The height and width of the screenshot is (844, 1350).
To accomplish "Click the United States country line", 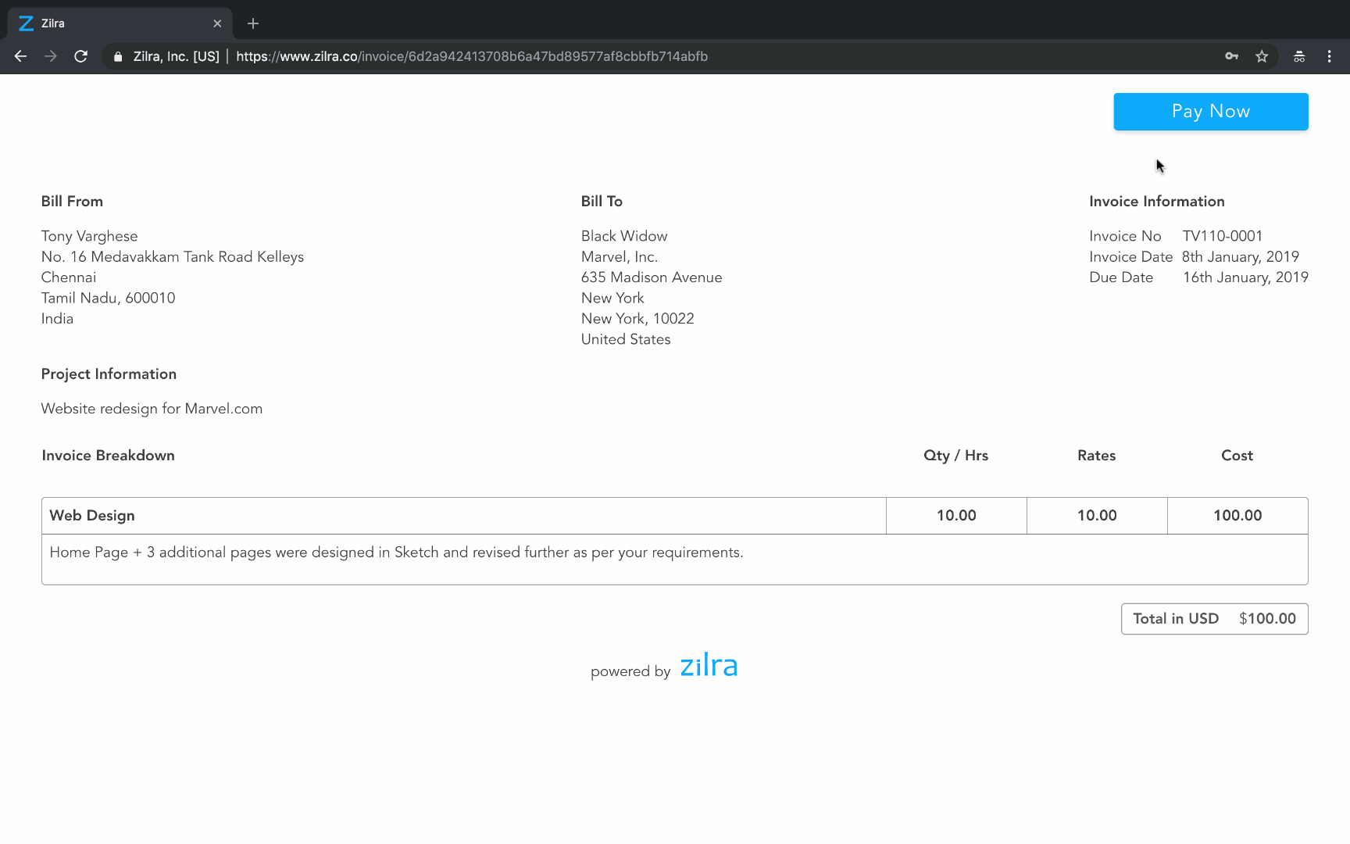I will [626, 339].
